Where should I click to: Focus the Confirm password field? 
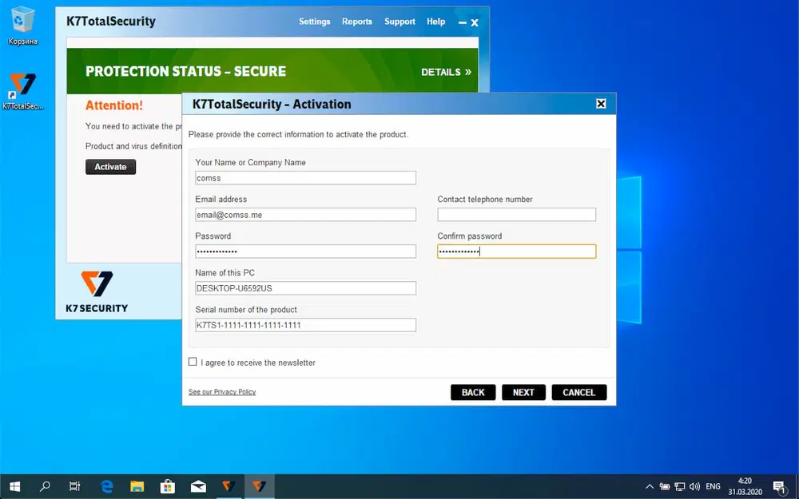click(516, 251)
